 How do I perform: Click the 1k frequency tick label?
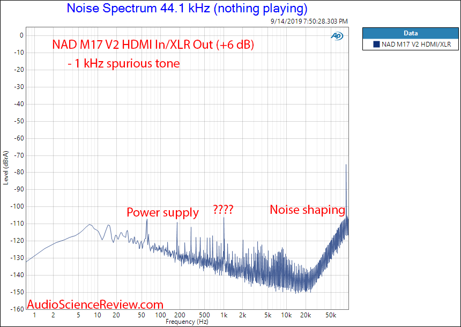click(x=224, y=315)
